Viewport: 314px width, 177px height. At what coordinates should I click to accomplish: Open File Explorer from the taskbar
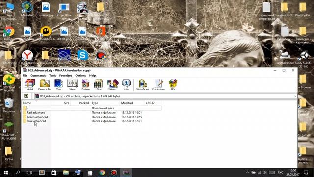point(66,173)
